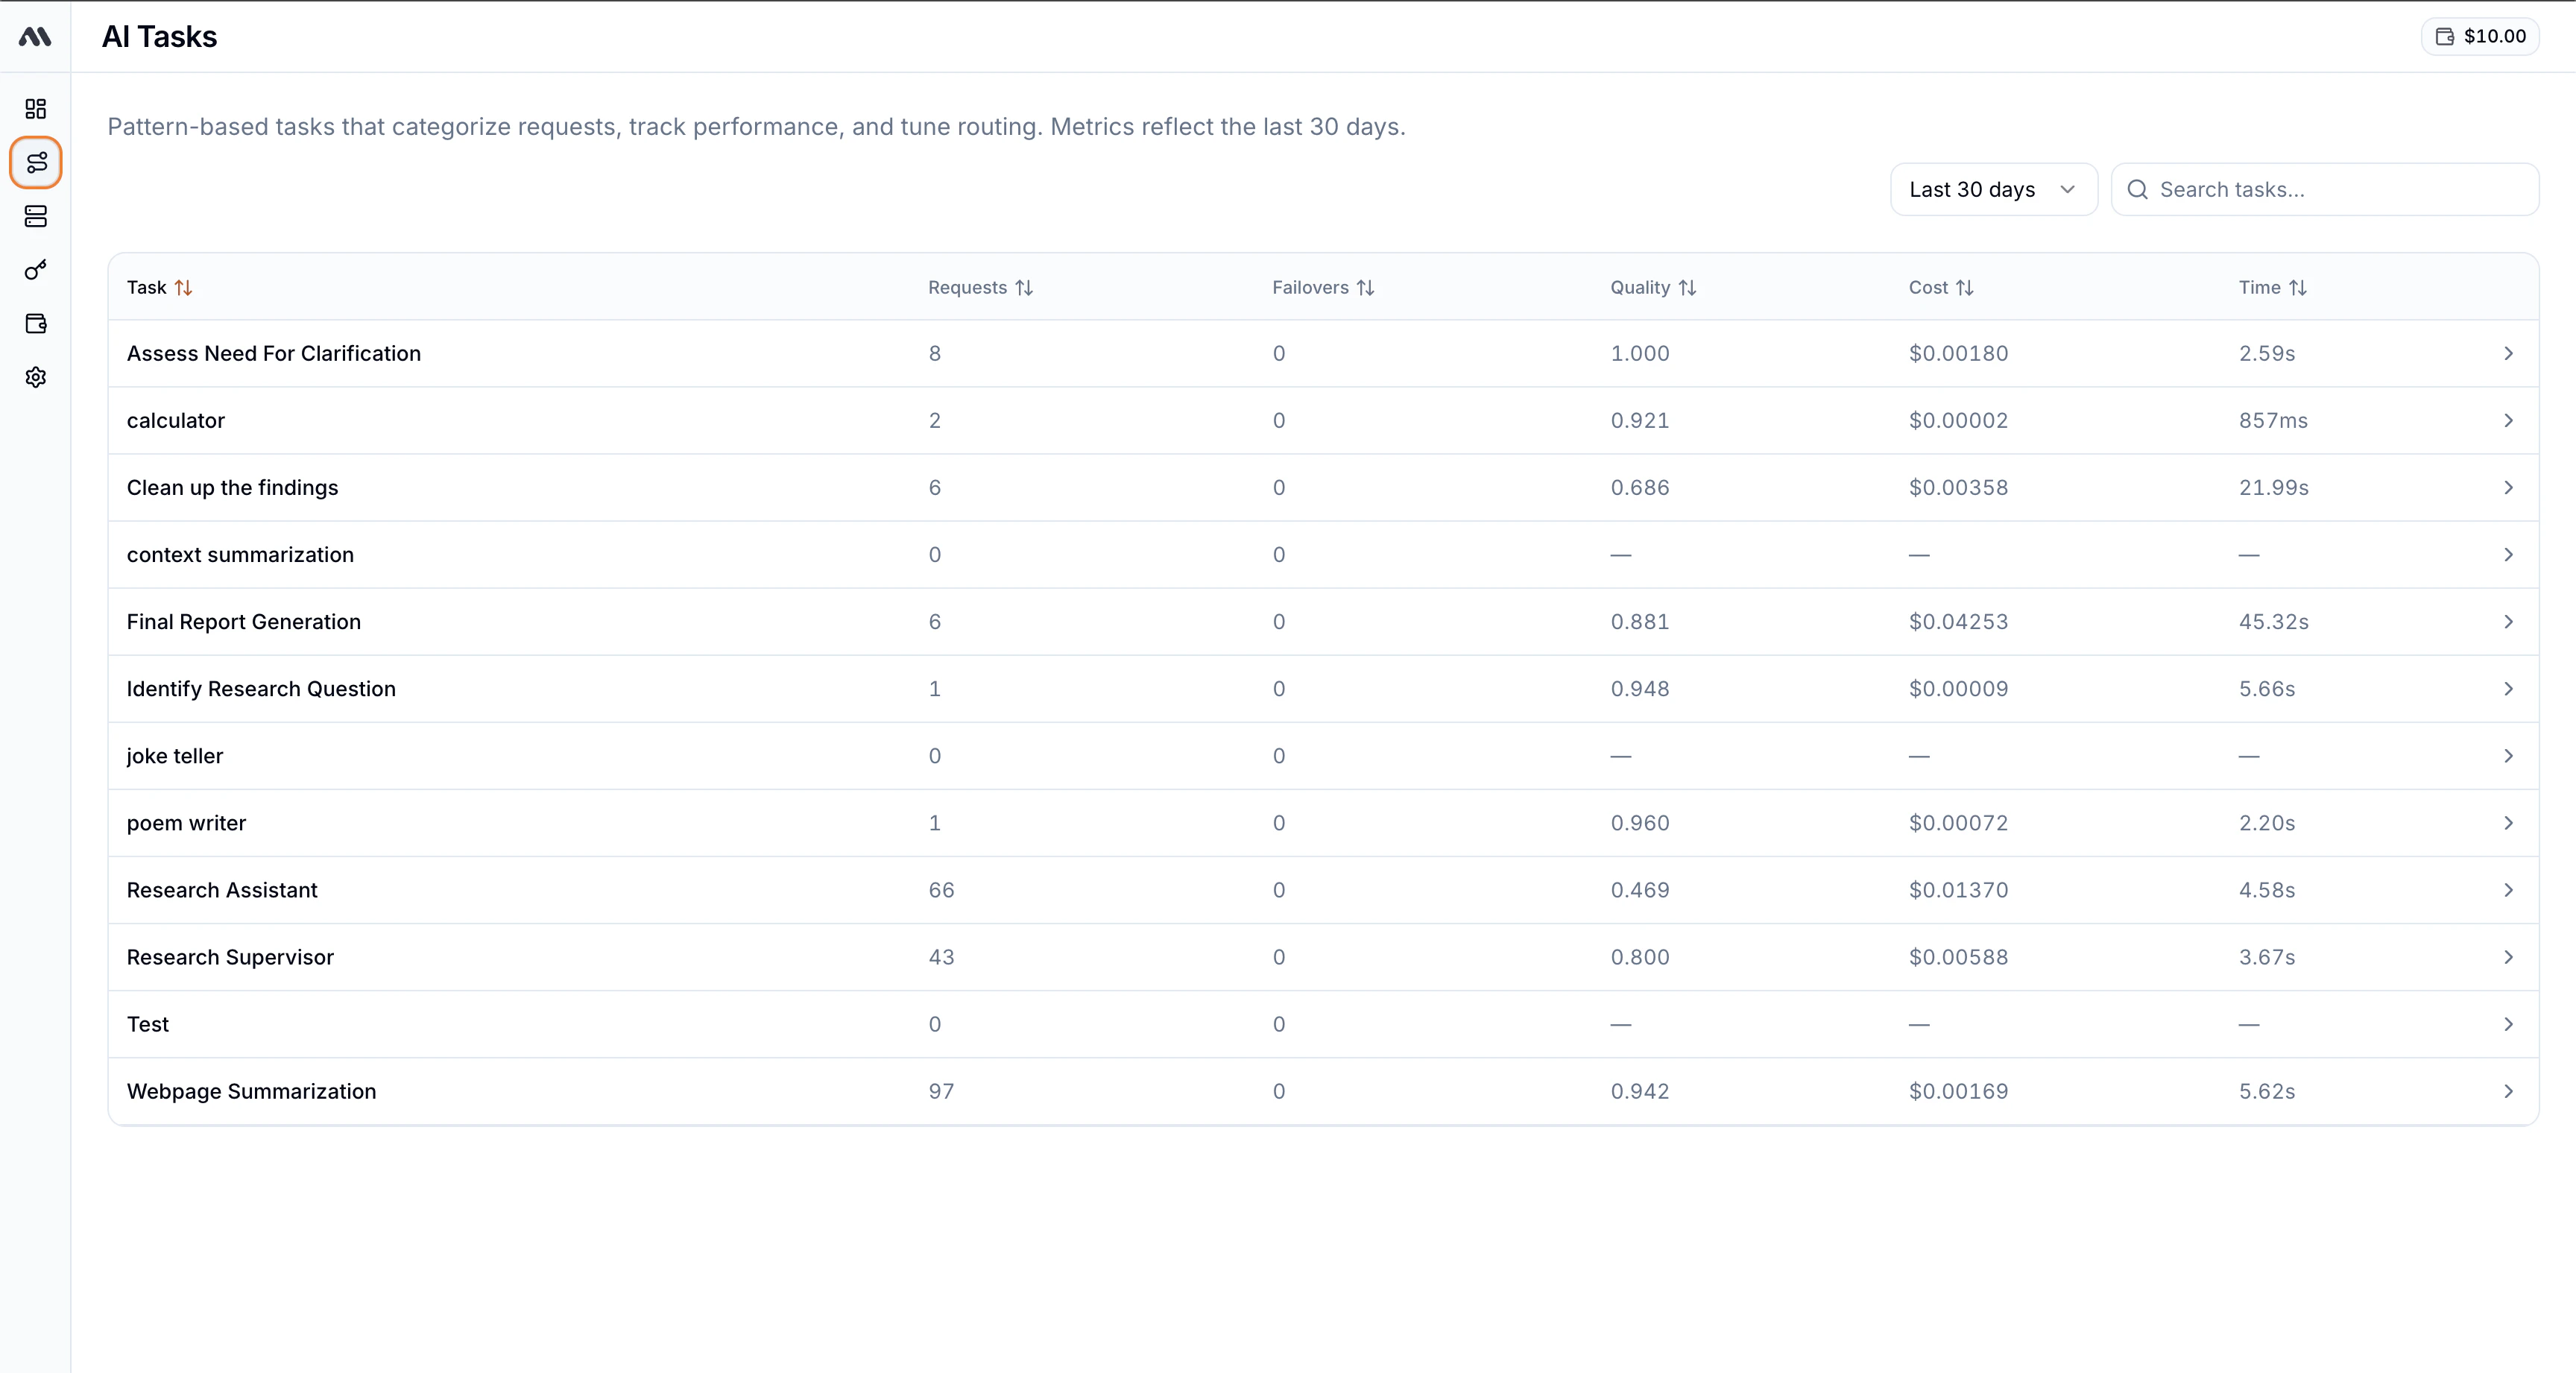
Task: Click the sort arrows next to Requests
Action: click(1024, 287)
